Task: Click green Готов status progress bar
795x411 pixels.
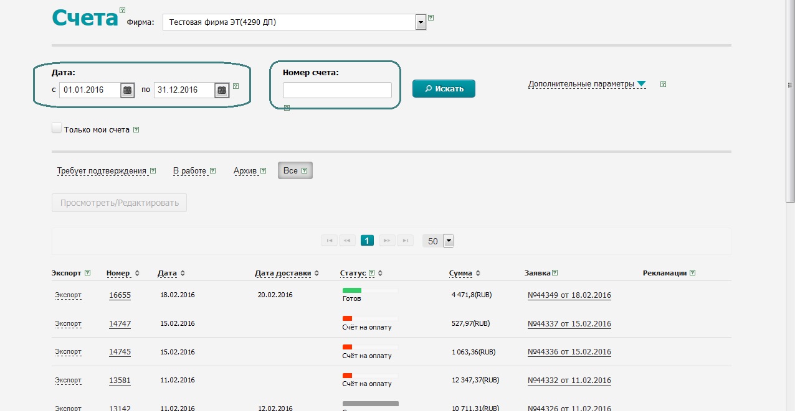Action: pos(352,290)
